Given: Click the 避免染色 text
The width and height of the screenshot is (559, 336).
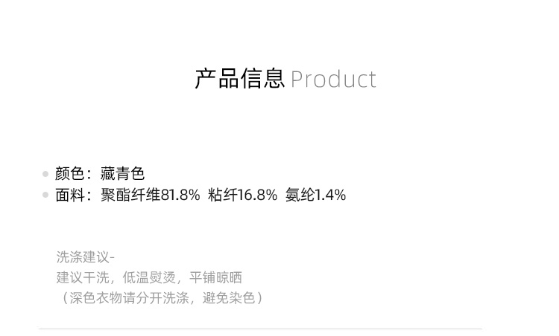Looking at the screenshot, I should click(x=229, y=298).
